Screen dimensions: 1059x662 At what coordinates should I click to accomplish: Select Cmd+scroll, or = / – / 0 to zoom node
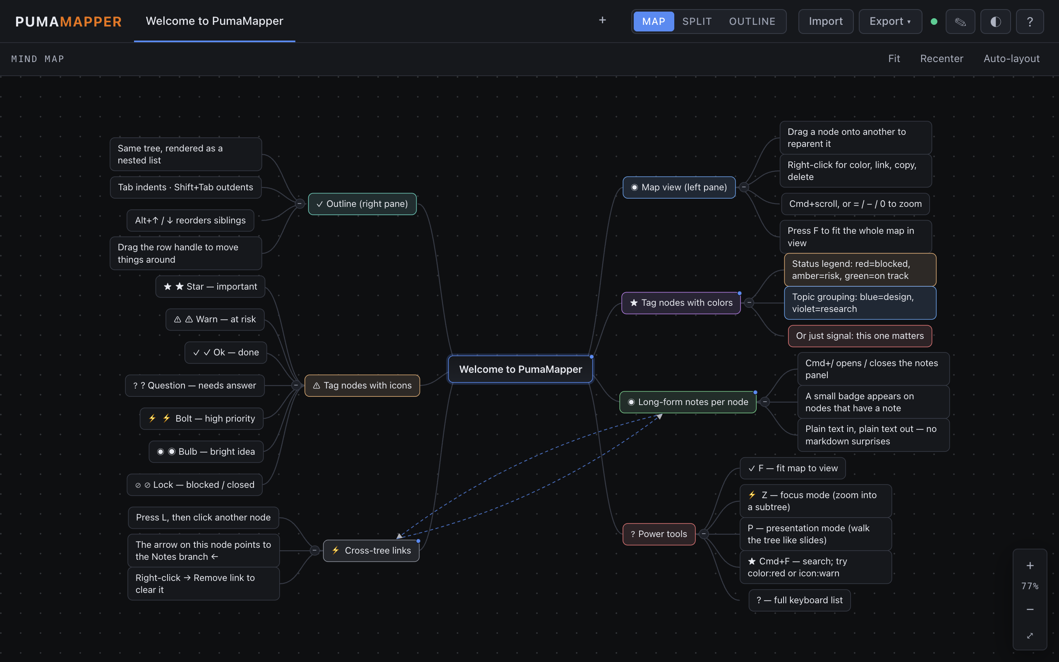click(x=855, y=204)
